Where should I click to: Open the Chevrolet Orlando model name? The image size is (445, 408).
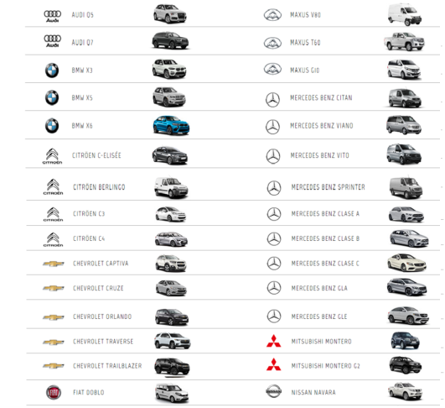pos(102,316)
